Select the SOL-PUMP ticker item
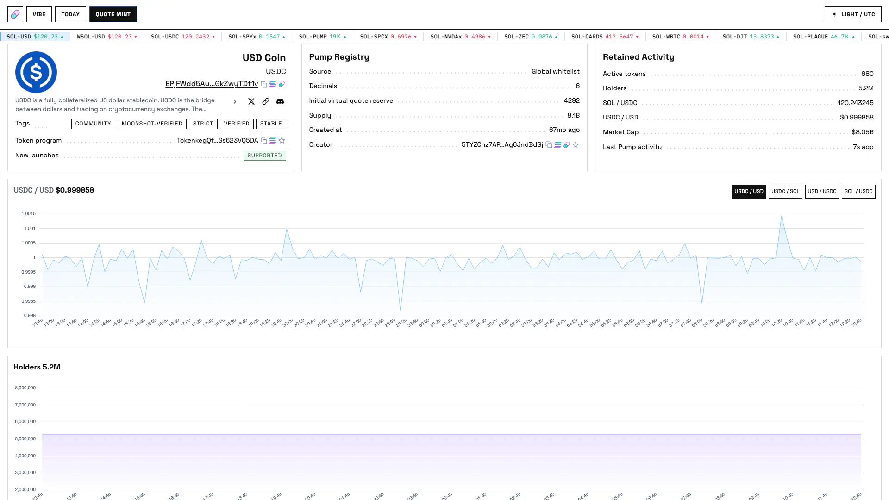 click(x=323, y=37)
